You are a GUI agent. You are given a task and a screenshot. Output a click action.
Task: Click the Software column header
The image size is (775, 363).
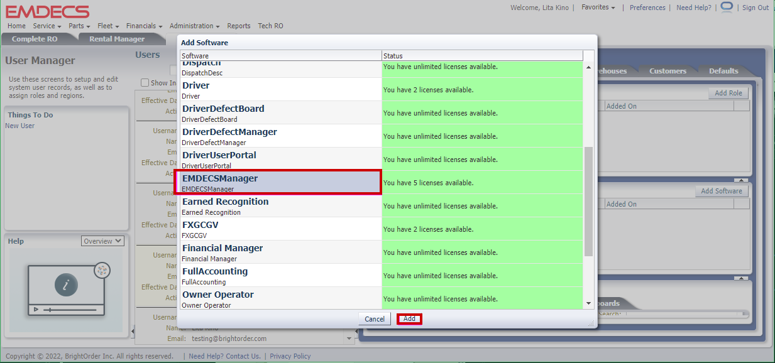pyautogui.click(x=281, y=56)
